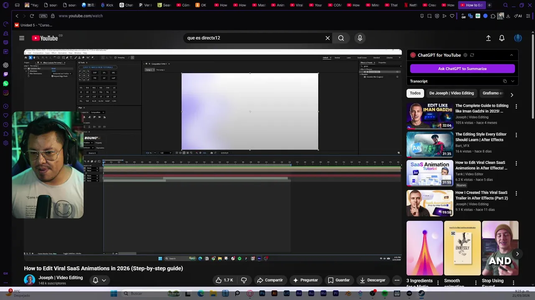Open browser downloads arrow icon
This screenshot has height=300, width=535.
tap(508, 16)
